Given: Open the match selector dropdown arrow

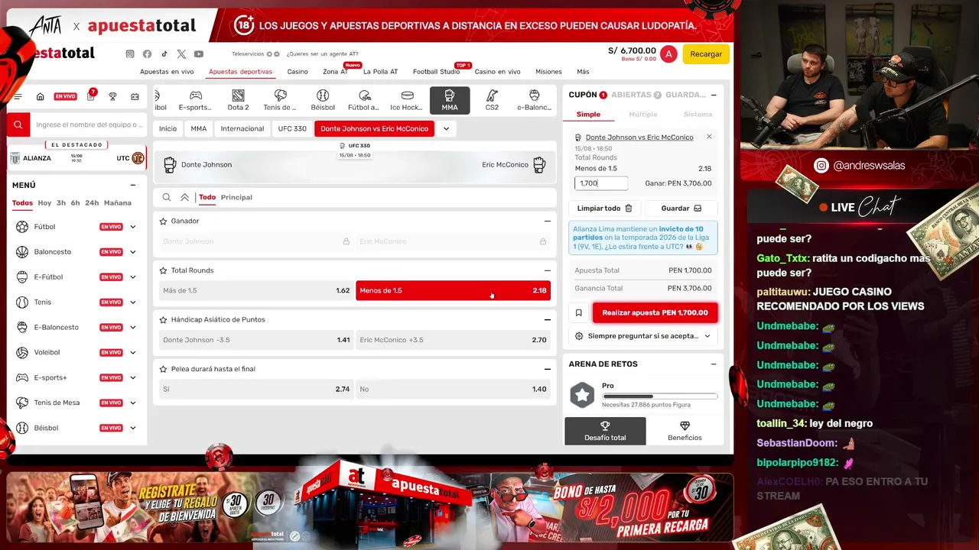Looking at the screenshot, I should [x=446, y=129].
